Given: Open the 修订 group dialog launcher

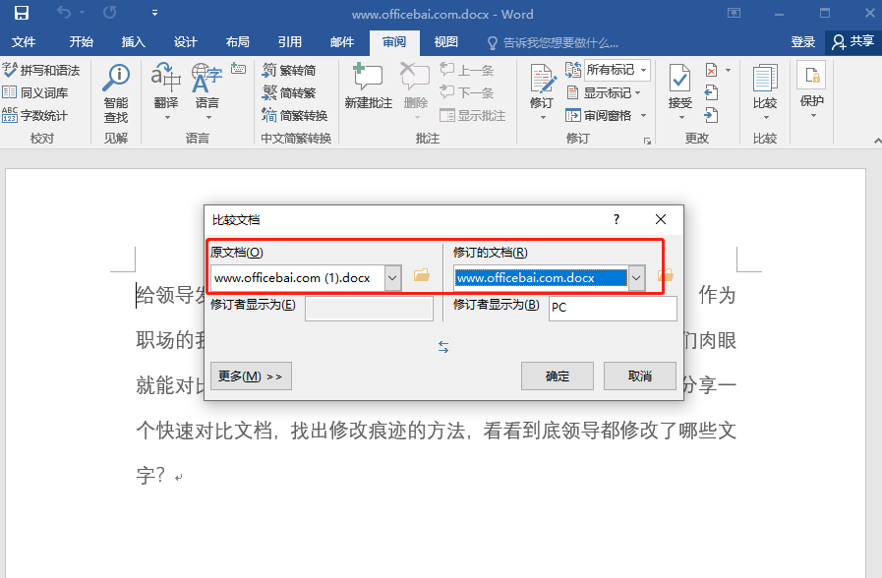Looking at the screenshot, I should tap(647, 141).
